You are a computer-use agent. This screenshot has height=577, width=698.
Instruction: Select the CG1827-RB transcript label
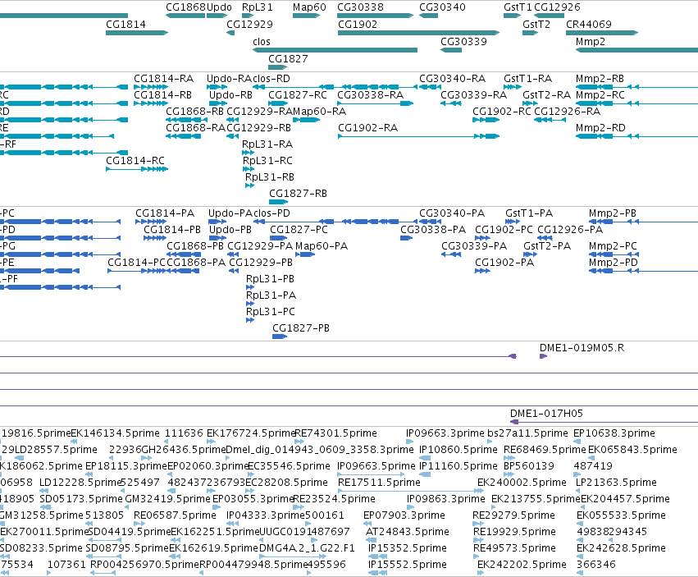click(299, 194)
